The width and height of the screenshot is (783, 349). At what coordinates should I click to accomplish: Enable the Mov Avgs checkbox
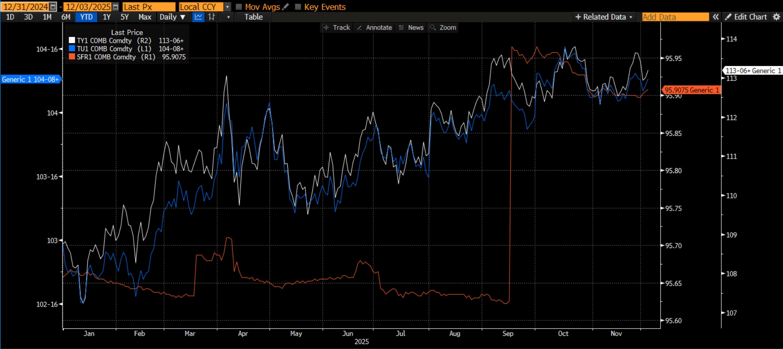pos(239,7)
